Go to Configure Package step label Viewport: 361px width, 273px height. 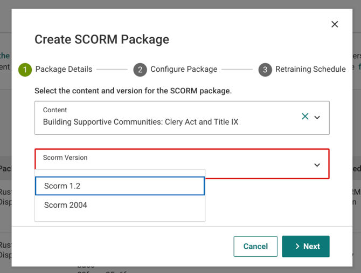coord(184,69)
